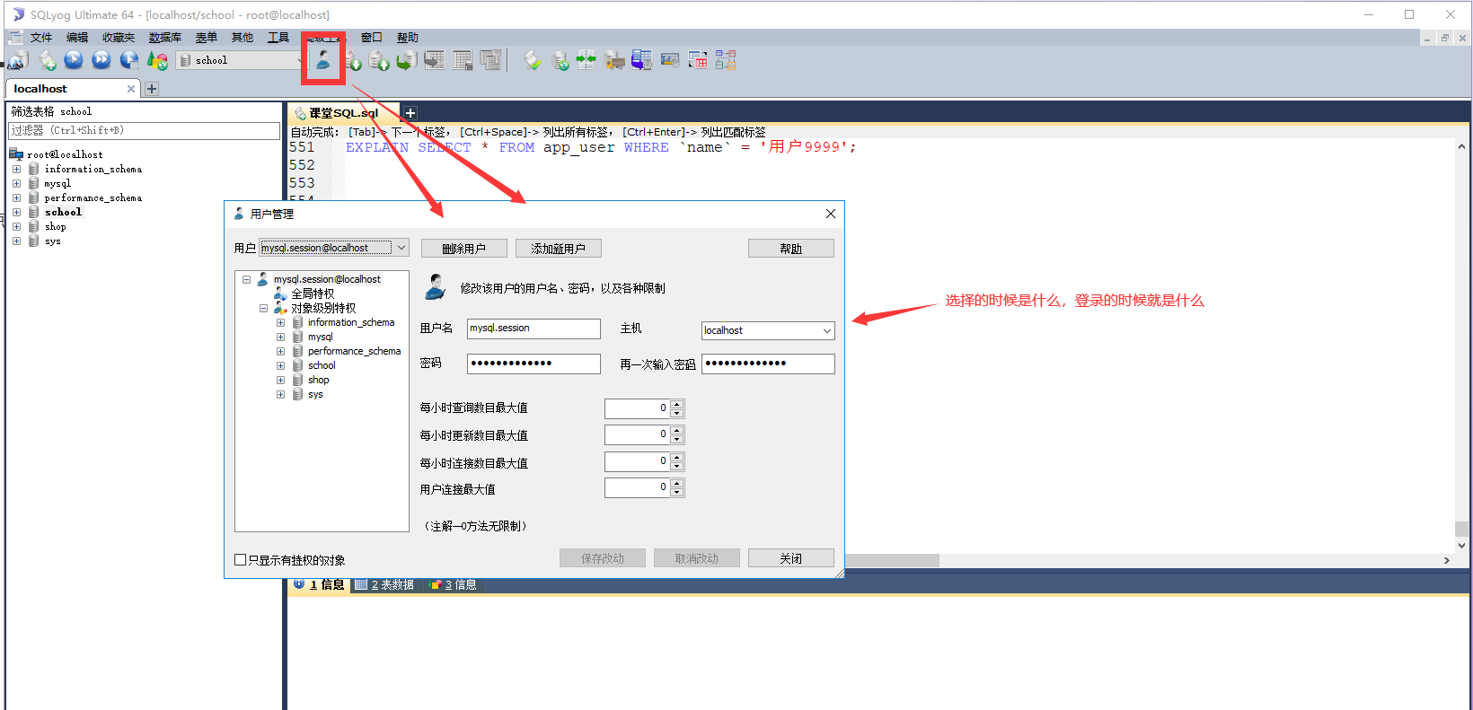Open the 窗口 menu
The width and height of the screenshot is (1473, 710).
(x=372, y=38)
